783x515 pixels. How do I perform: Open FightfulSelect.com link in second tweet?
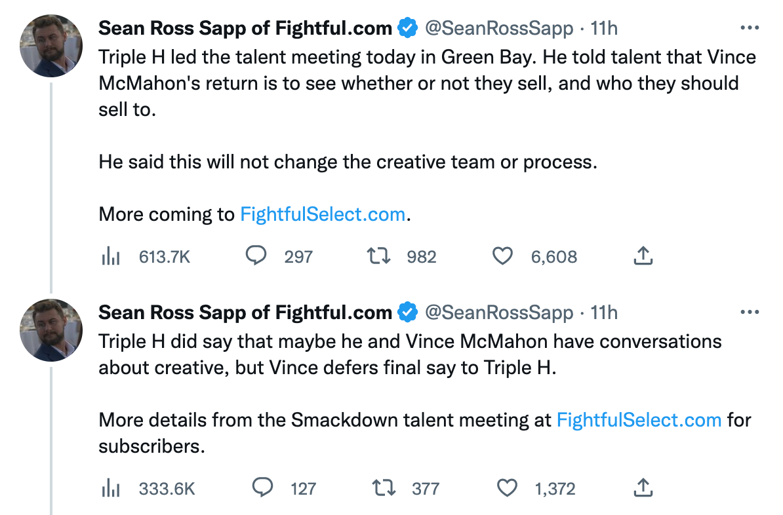click(639, 419)
